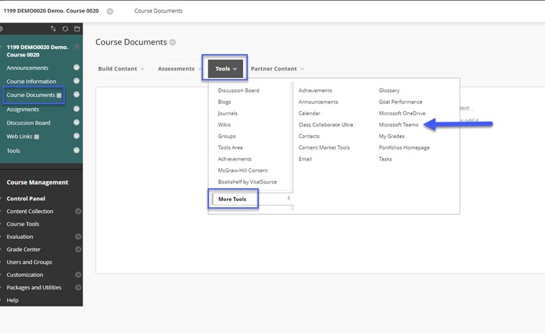Click the 1199 DEMO0020 course title in sidebar

coord(37,51)
